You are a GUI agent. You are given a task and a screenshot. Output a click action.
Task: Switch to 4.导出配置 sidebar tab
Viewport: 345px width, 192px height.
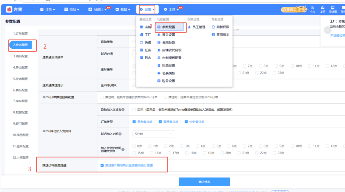20,67
